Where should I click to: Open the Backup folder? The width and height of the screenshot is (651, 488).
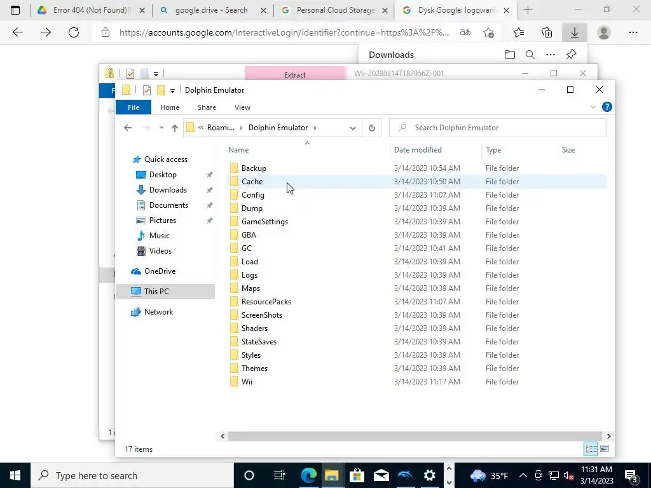pyautogui.click(x=254, y=168)
